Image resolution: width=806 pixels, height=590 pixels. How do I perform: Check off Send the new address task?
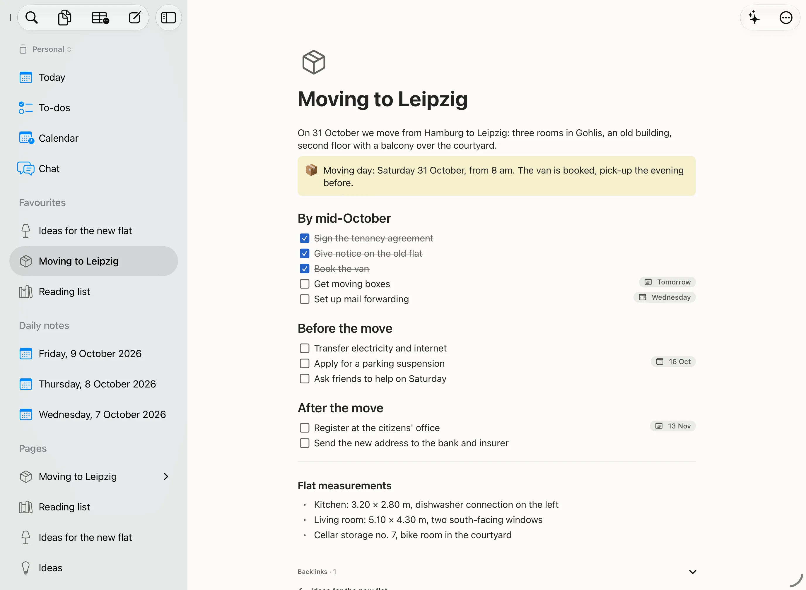click(x=305, y=443)
